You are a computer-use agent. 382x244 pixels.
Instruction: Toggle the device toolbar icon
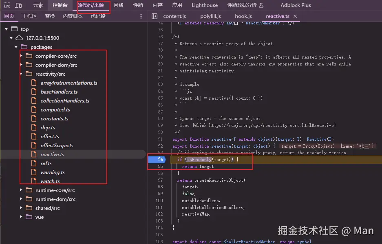[x=18, y=5]
